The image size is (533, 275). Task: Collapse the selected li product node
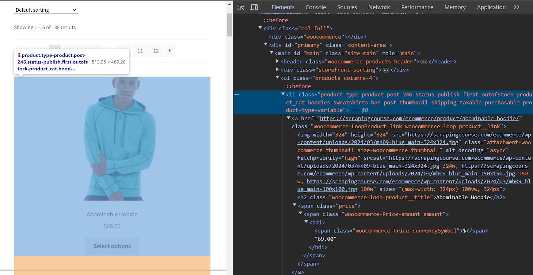pyautogui.click(x=283, y=94)
